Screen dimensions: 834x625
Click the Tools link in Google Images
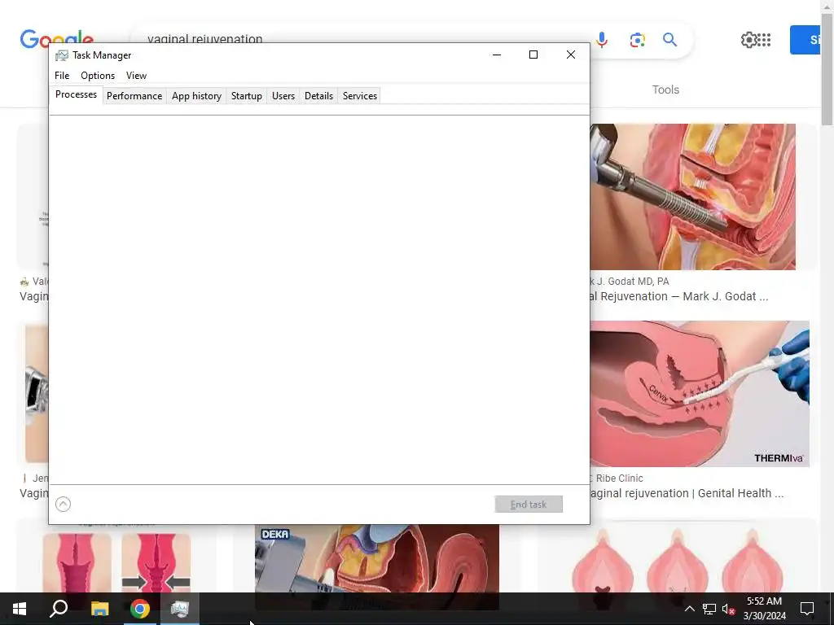[665, 90]
